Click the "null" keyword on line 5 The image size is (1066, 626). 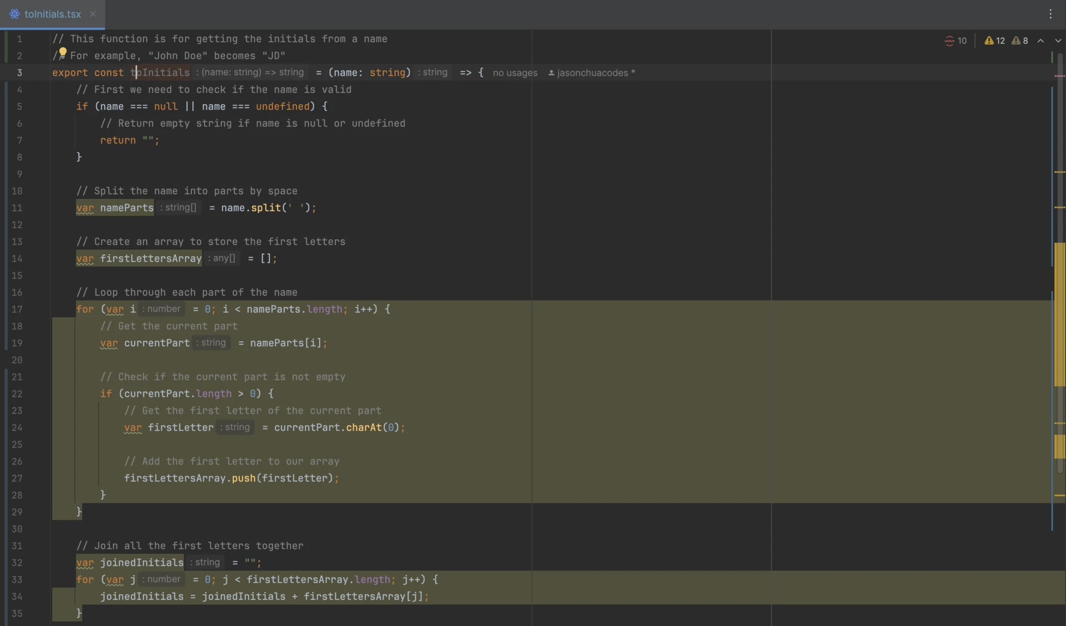166,106
